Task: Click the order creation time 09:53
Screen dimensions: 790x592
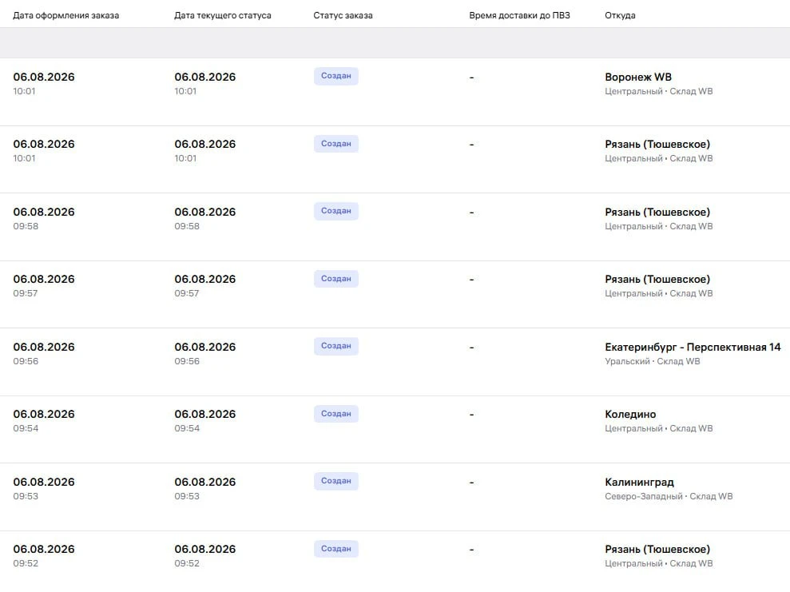Action: click(x=26, y=496)
